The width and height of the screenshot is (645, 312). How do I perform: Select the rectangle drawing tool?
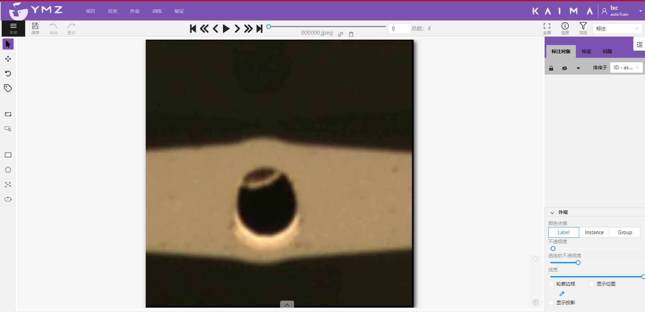8,155
